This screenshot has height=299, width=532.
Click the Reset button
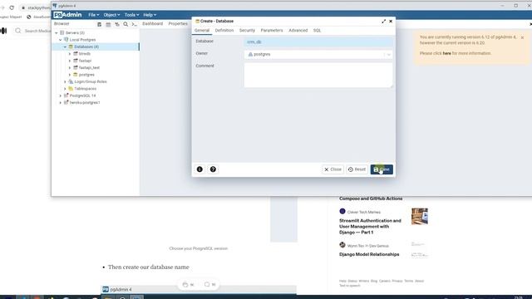(357, 169)
